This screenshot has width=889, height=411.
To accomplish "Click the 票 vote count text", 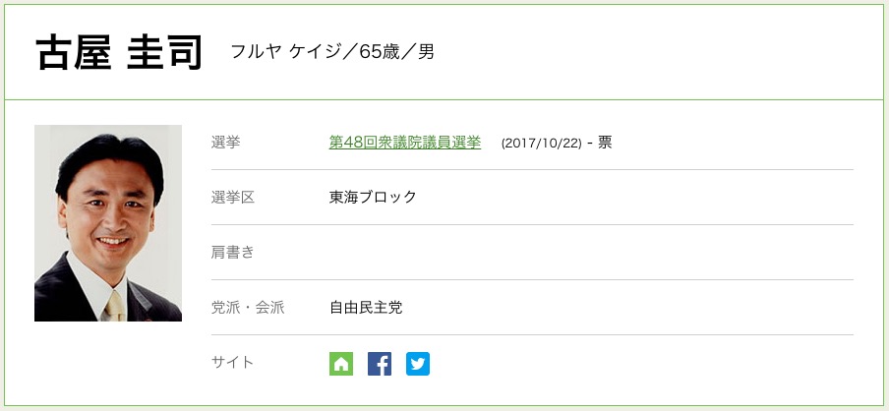I will coord(605,143).
